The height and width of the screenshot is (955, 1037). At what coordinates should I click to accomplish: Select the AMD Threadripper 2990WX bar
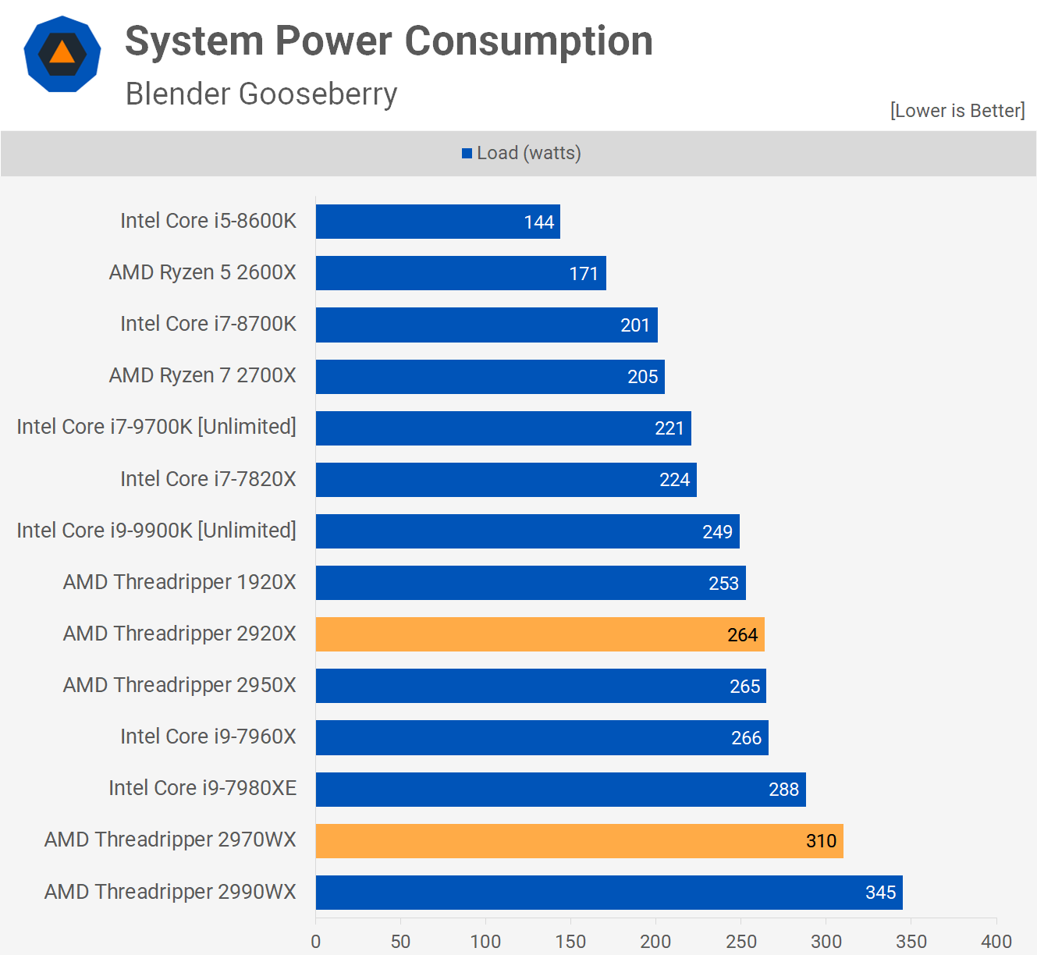pos(609,892)
